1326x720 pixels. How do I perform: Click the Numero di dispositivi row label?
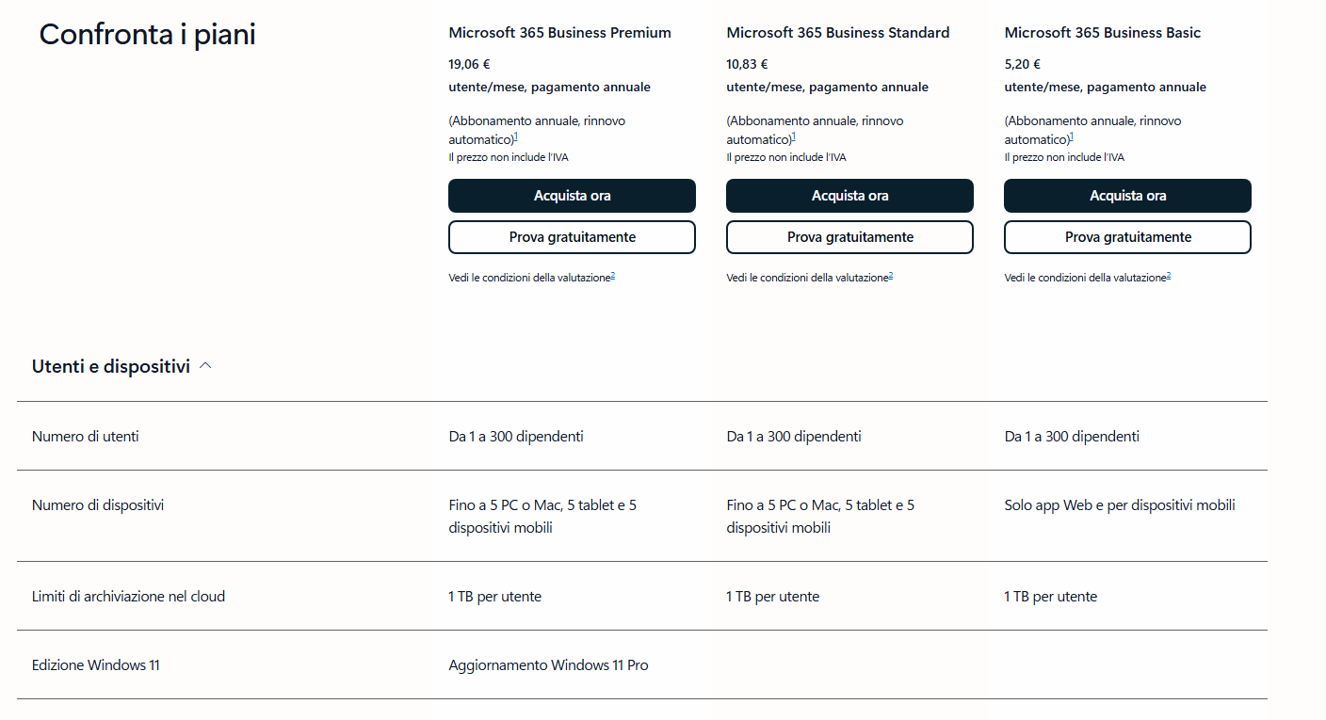(x=98, y=505)
